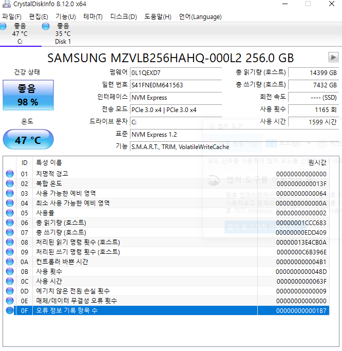This screenshot has width=342, height=351.
Task: Click status orb for row 0A
Action: [10, 262]
